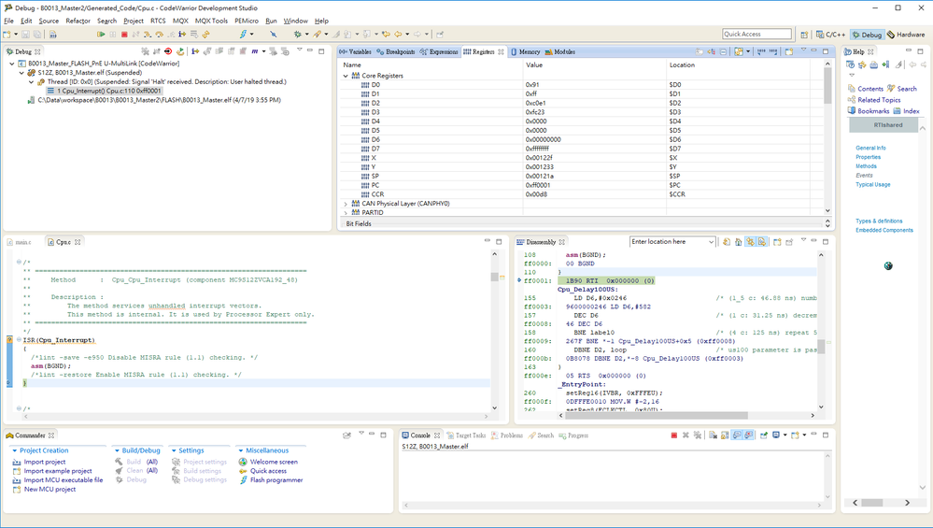Collapse the Core Registers group
The height and width of the screenshot is (528, 933).
(346, 76)
